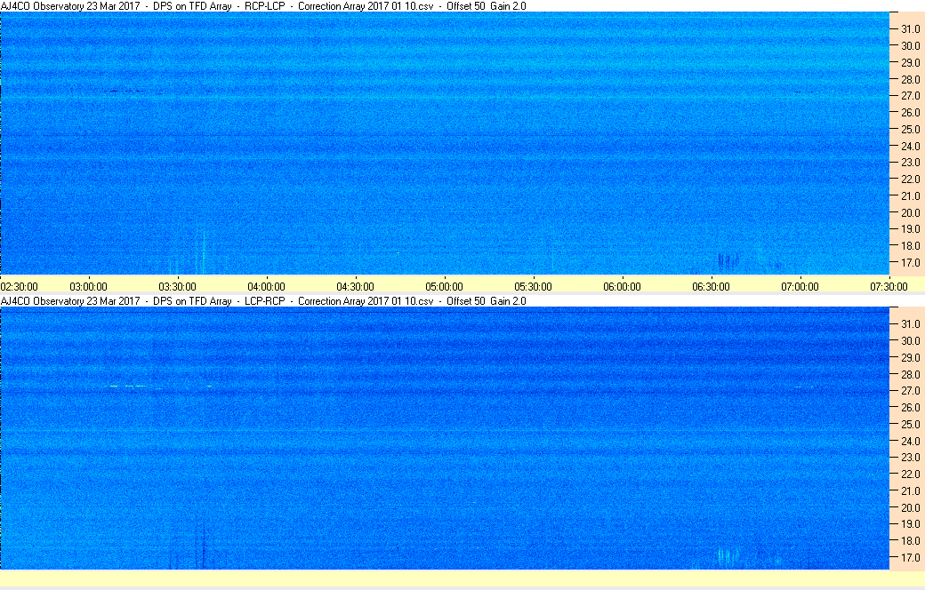The image size is (925, 590).
Task: Click the 23.0 frequency label on RCP-LCP plot
Action: [910, 162]
